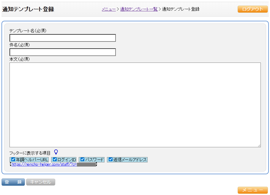Toggle the ログインID checkbox

pyautogui.click(x=55, y=159)
